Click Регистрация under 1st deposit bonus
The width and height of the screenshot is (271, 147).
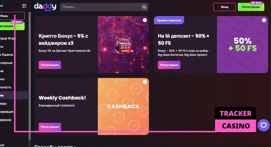(169, 65)
